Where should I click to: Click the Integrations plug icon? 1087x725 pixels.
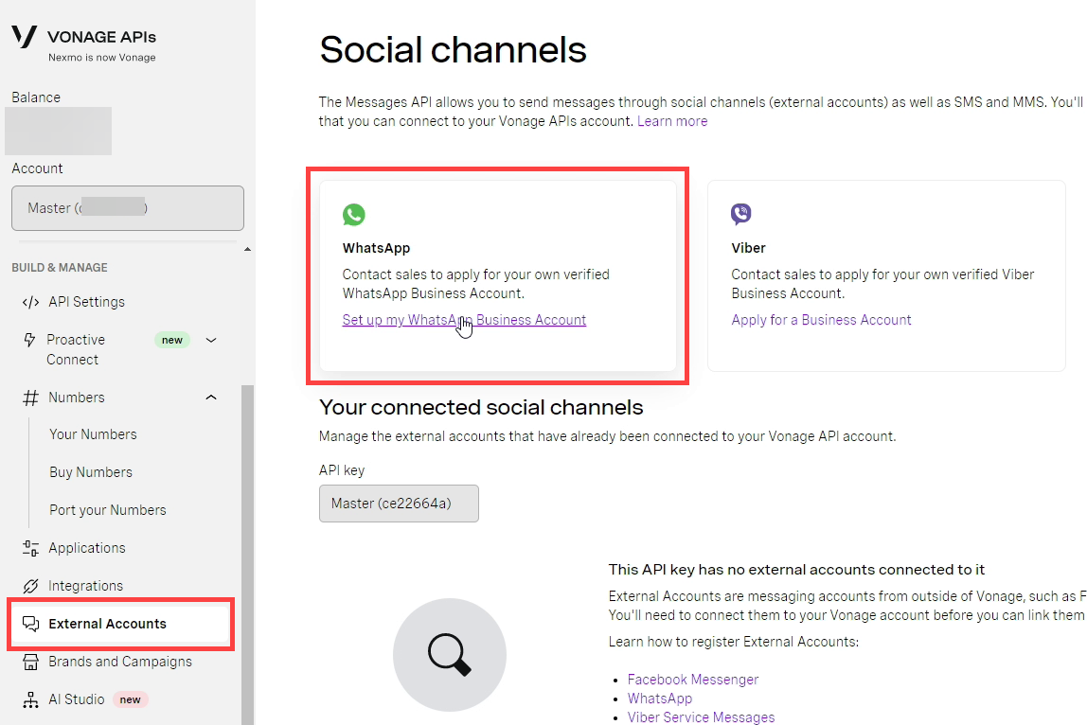point(30,587)
